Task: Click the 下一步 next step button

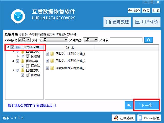Action: [x=147, y=105]
